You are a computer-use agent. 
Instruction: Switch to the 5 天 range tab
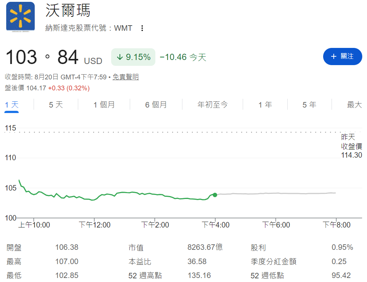pyautogui.click(x=56, y=105)
